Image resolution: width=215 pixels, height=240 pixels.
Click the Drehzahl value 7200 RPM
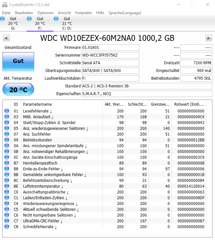[x=196, y=63]
